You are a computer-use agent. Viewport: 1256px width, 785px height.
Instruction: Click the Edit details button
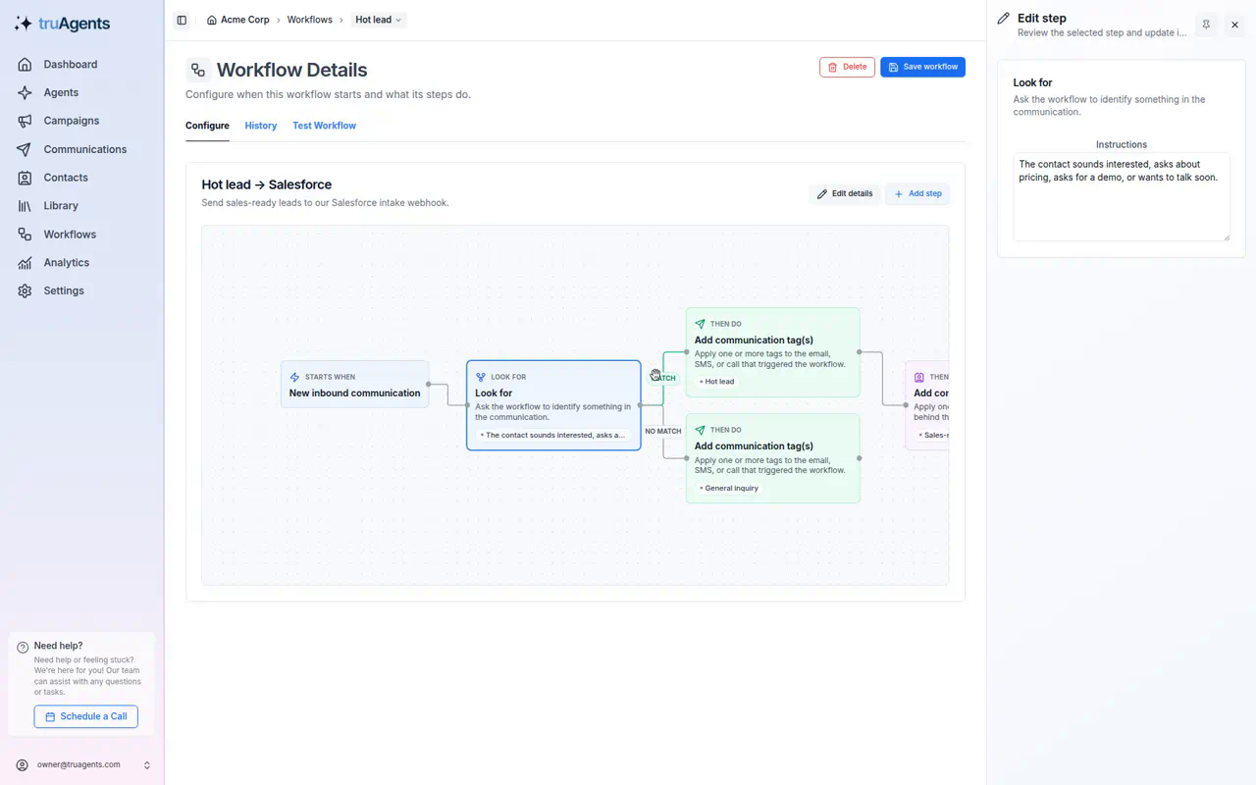point(845,193)
